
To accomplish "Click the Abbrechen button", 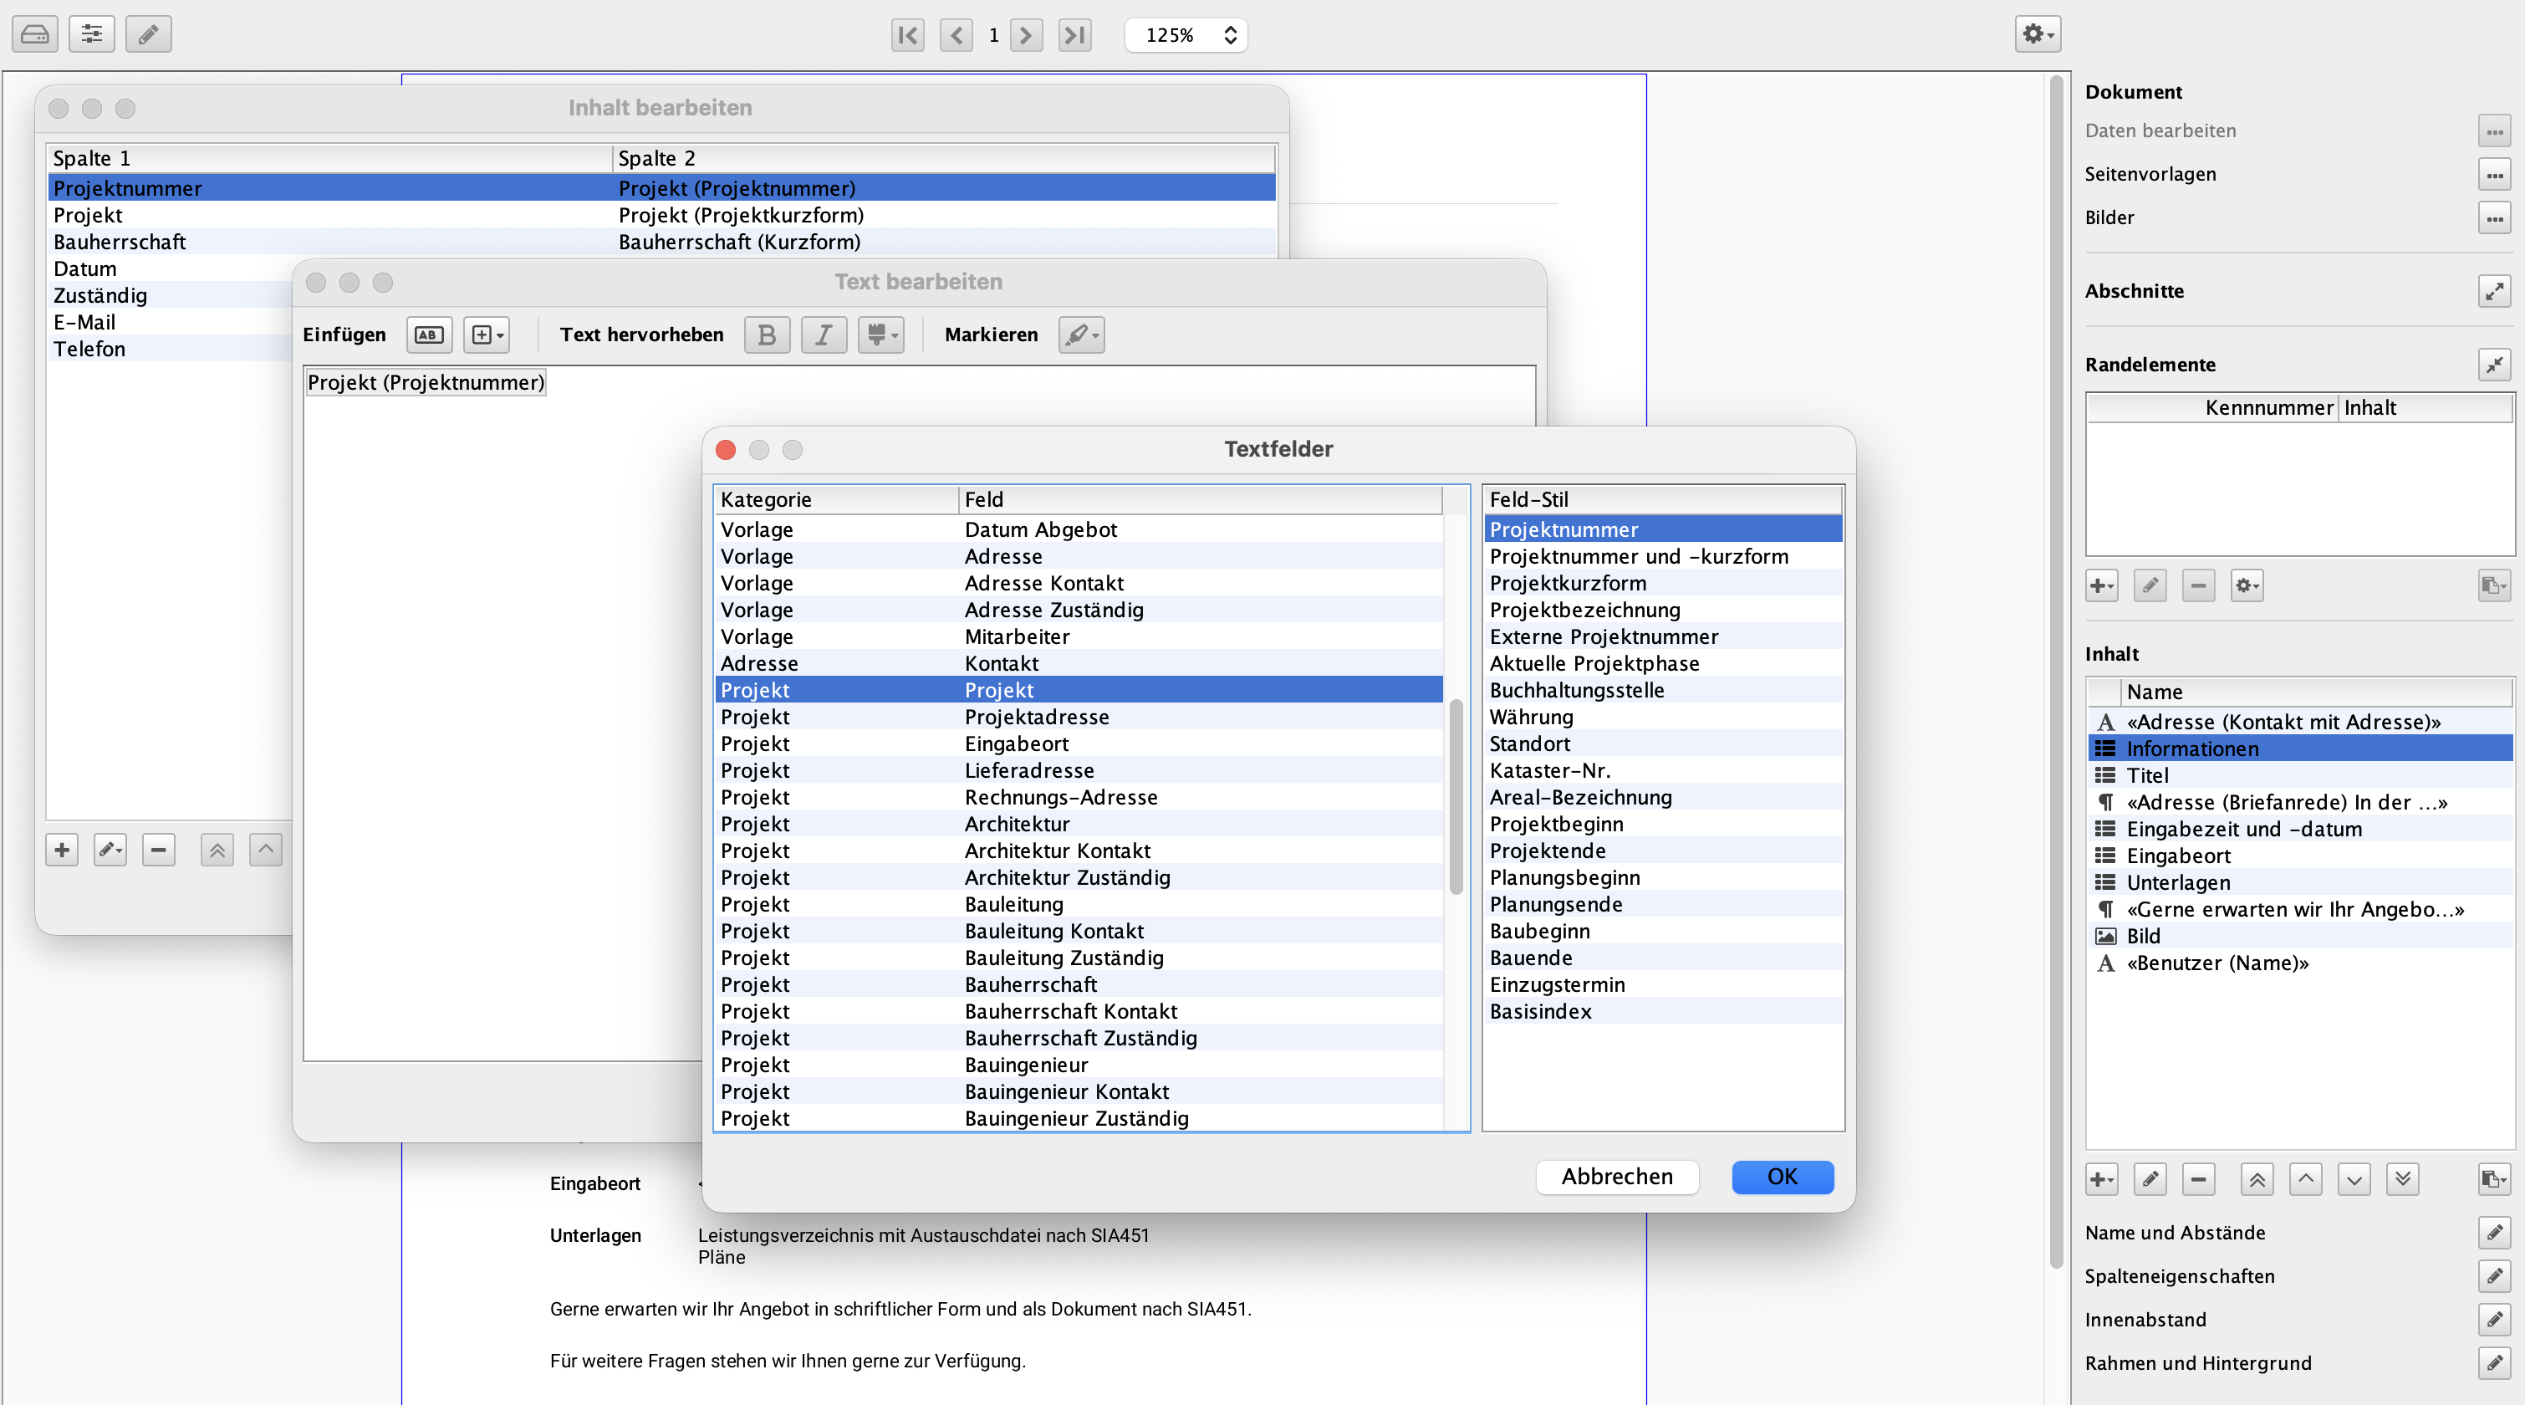I will click(x=1615, y=1177).
